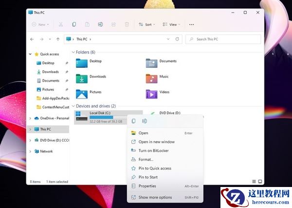
Task: Open the See more three-dots menu
Action: 191,24
